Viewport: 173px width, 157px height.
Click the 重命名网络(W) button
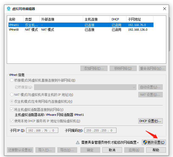[x=152, y=68]
